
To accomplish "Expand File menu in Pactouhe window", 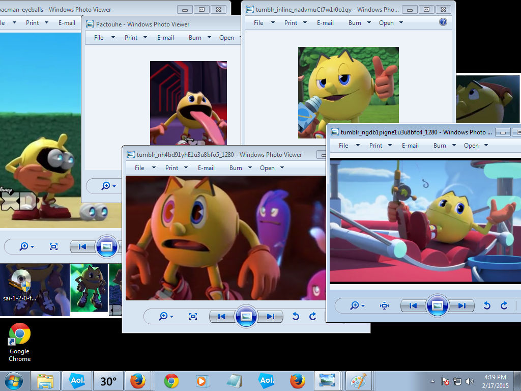I will 113,38.
